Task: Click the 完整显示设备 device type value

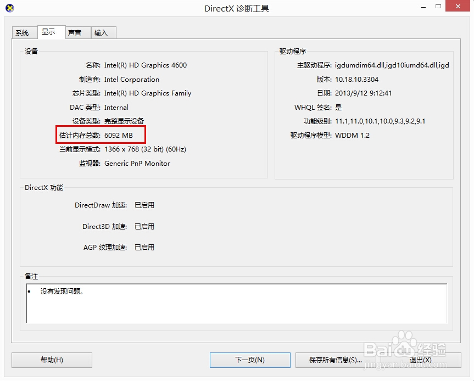Action: click(124, 121)
